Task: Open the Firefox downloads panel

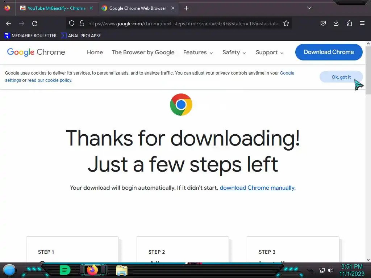Action: click(x=336, y=23)
